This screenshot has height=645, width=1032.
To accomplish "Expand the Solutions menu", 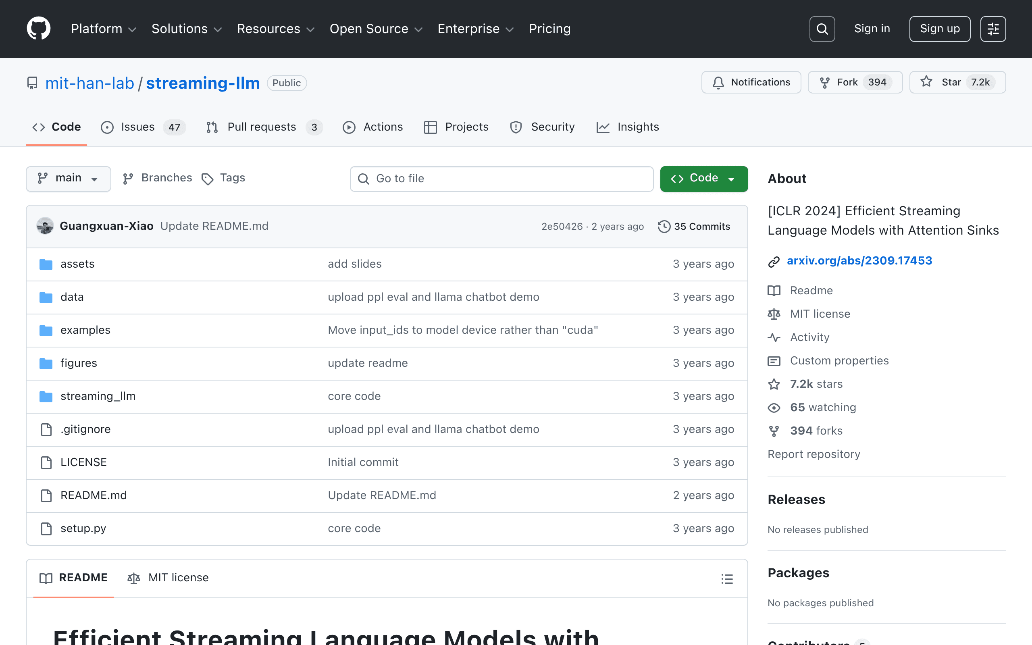I will click(187, 29).
